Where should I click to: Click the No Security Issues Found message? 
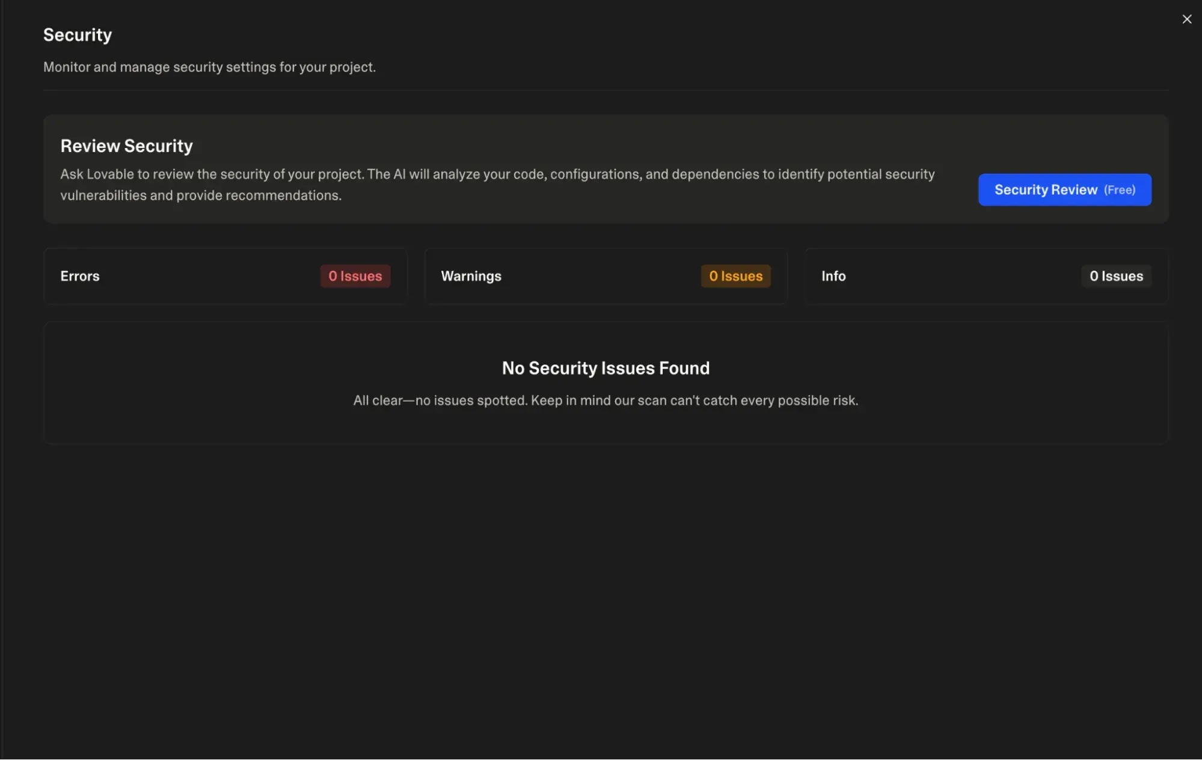point(606,368)
